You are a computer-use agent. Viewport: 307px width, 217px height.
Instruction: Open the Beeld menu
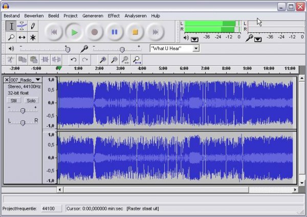coord(54,16)
